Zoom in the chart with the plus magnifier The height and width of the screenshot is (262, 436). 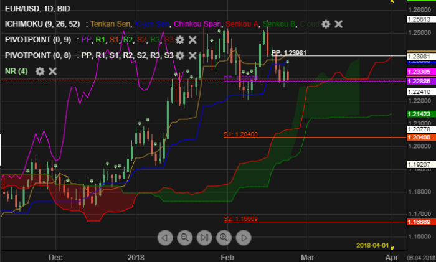tap(224, 238)
